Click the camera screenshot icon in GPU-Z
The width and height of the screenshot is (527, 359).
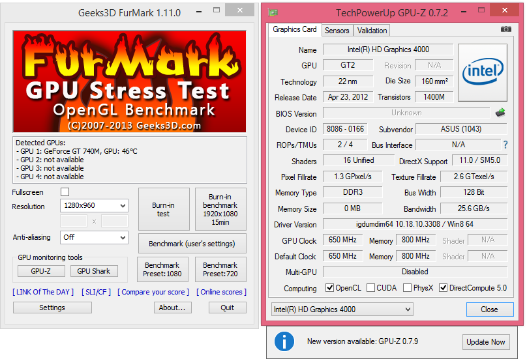click(x=506, y=29)
